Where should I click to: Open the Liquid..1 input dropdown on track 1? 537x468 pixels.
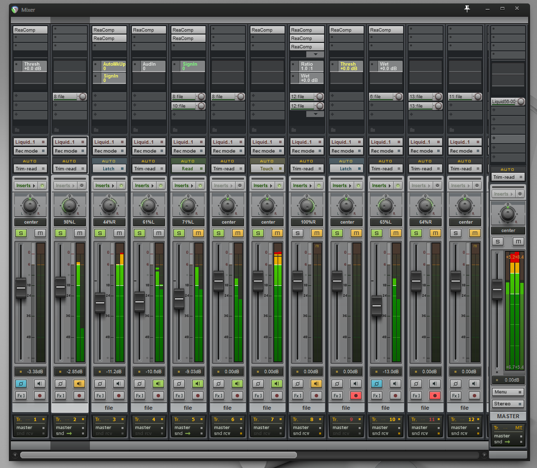(x=30, y=142)
